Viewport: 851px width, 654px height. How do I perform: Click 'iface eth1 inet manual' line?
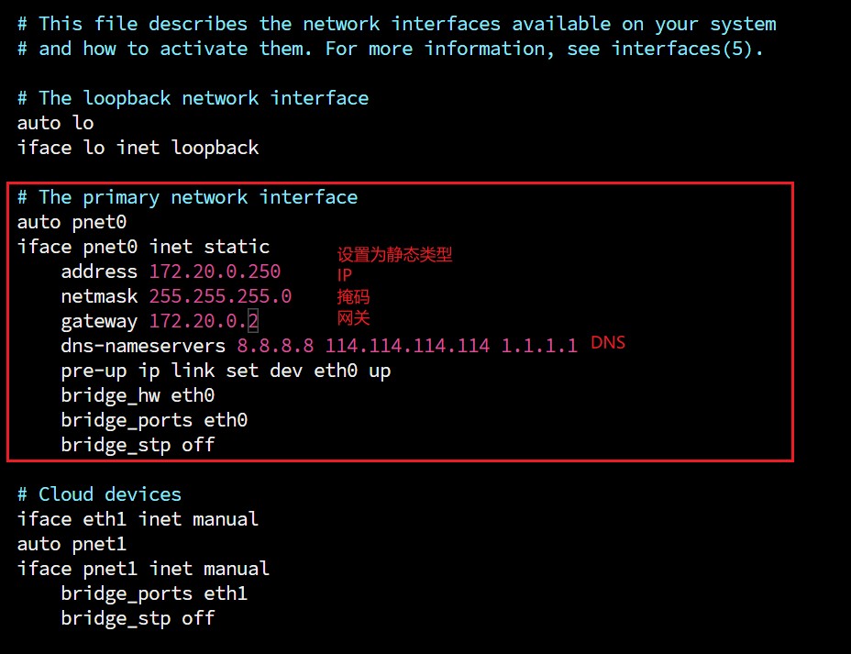coord(138,519)
